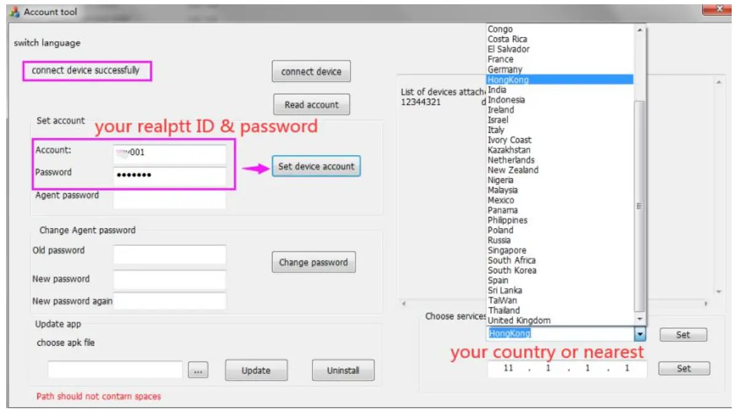Image resolution: width=736 pixels, height=410 pixels.
Task: Click the connect device button
Action: 311,71
